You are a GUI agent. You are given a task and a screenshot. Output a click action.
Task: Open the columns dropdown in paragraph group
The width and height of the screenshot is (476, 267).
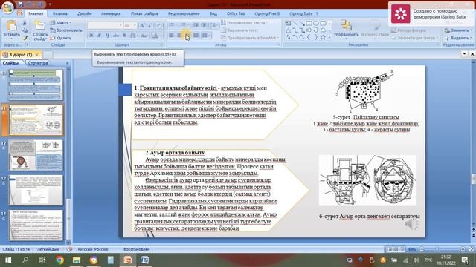(206, 36)
